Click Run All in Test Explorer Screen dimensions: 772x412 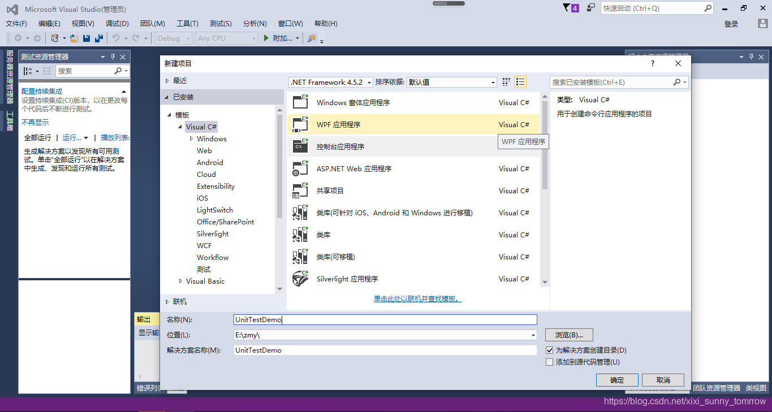[37, 137]
